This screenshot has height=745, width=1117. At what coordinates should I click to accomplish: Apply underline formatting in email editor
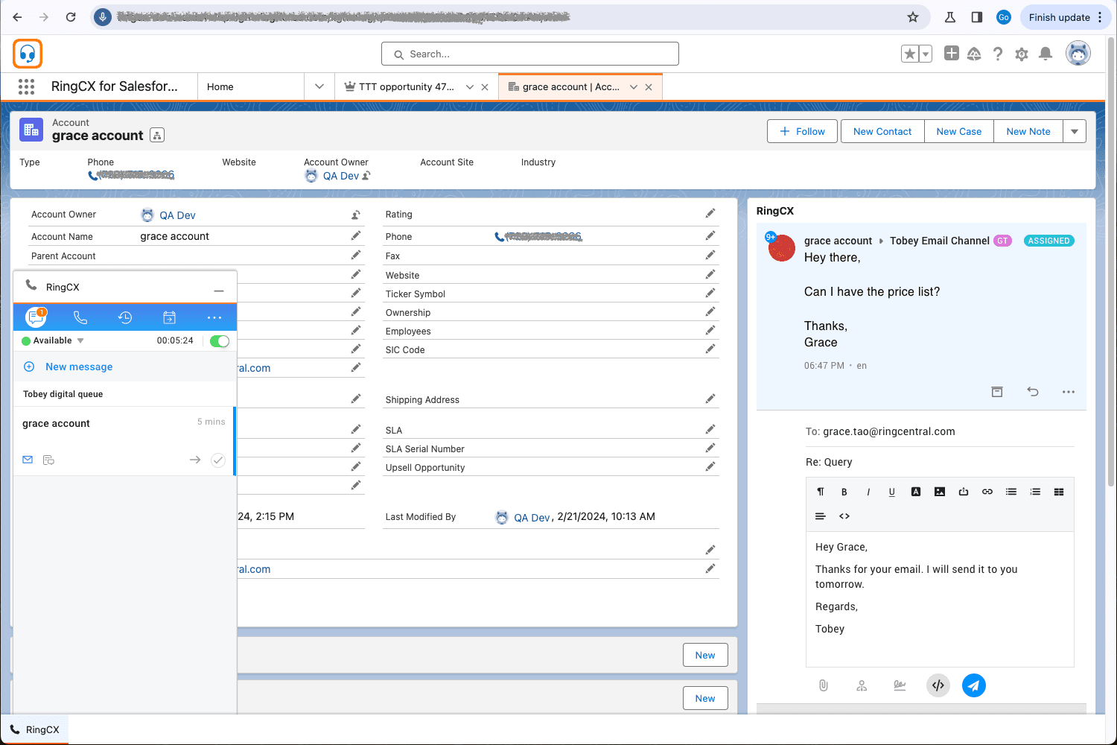pos(892,492)
